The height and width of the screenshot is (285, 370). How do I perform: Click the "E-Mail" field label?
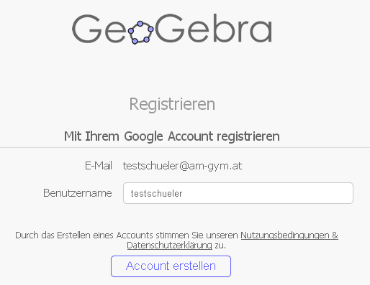point(99,166)
